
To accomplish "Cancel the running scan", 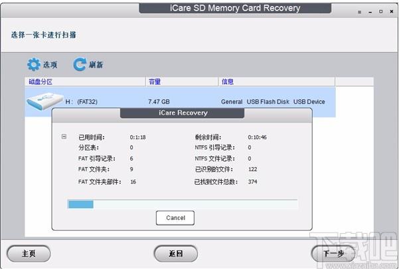I will pos(175,218).
